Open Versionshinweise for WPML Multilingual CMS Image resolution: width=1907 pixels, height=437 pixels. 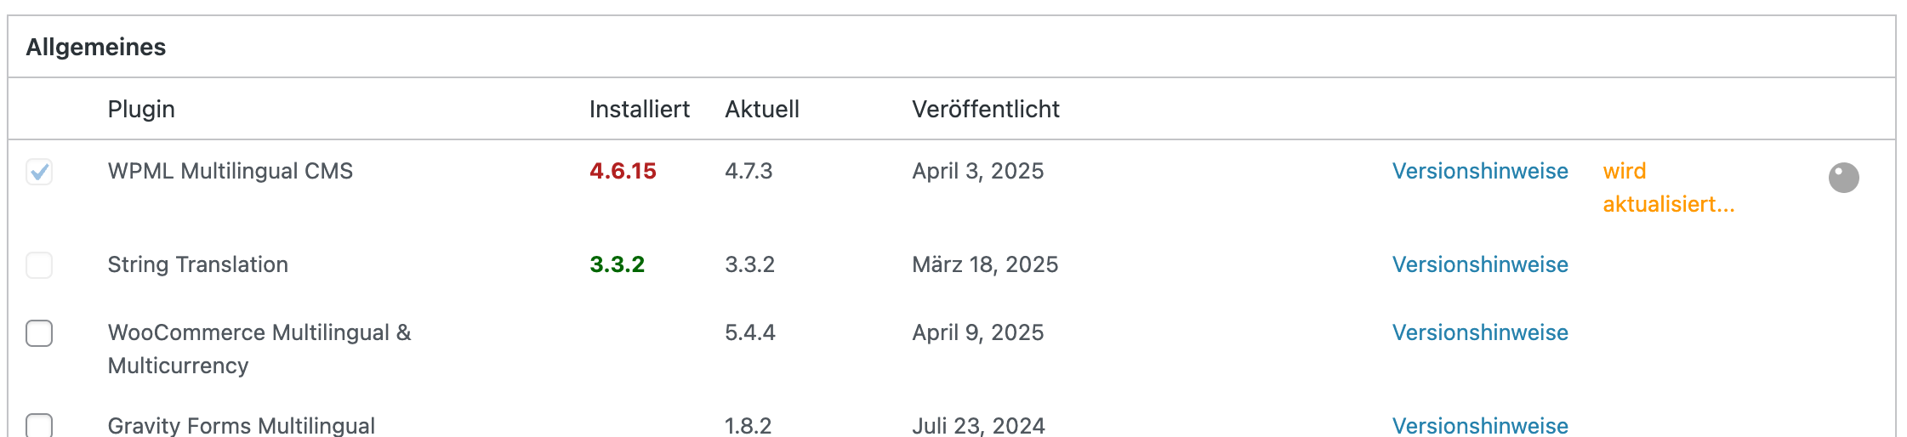pyautogui.click(x=1480, y=171)
